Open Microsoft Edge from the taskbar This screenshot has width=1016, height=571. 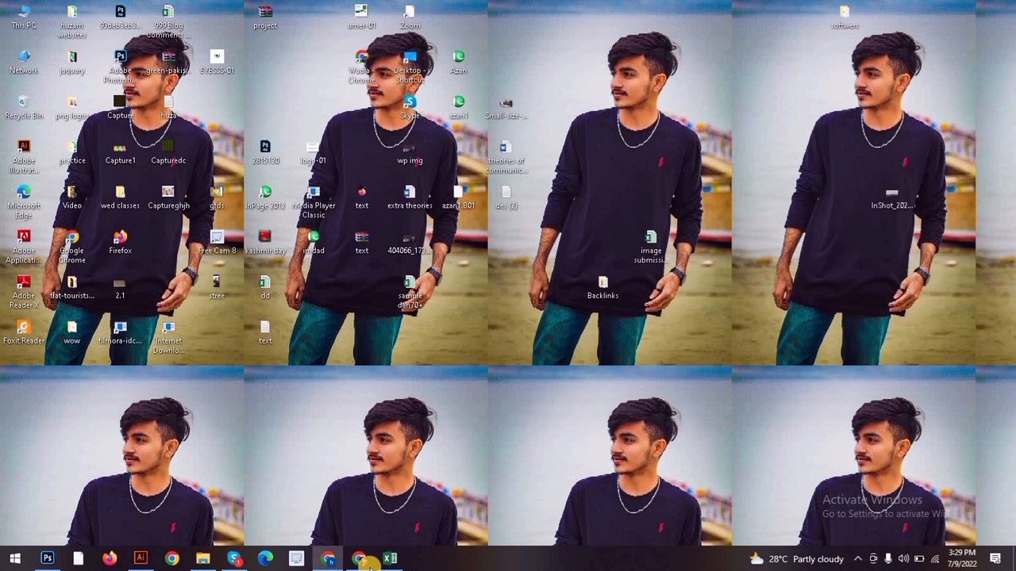265,558
